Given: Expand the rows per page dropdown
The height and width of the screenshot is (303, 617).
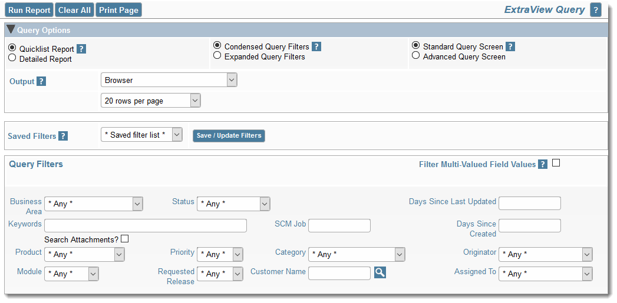Looking at the screenshot, I should click(150, 101).
